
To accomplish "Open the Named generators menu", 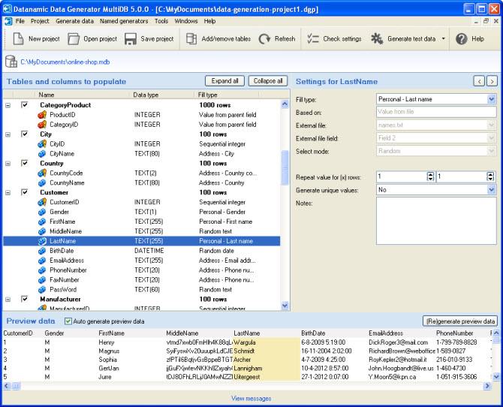I will (124, 21).
